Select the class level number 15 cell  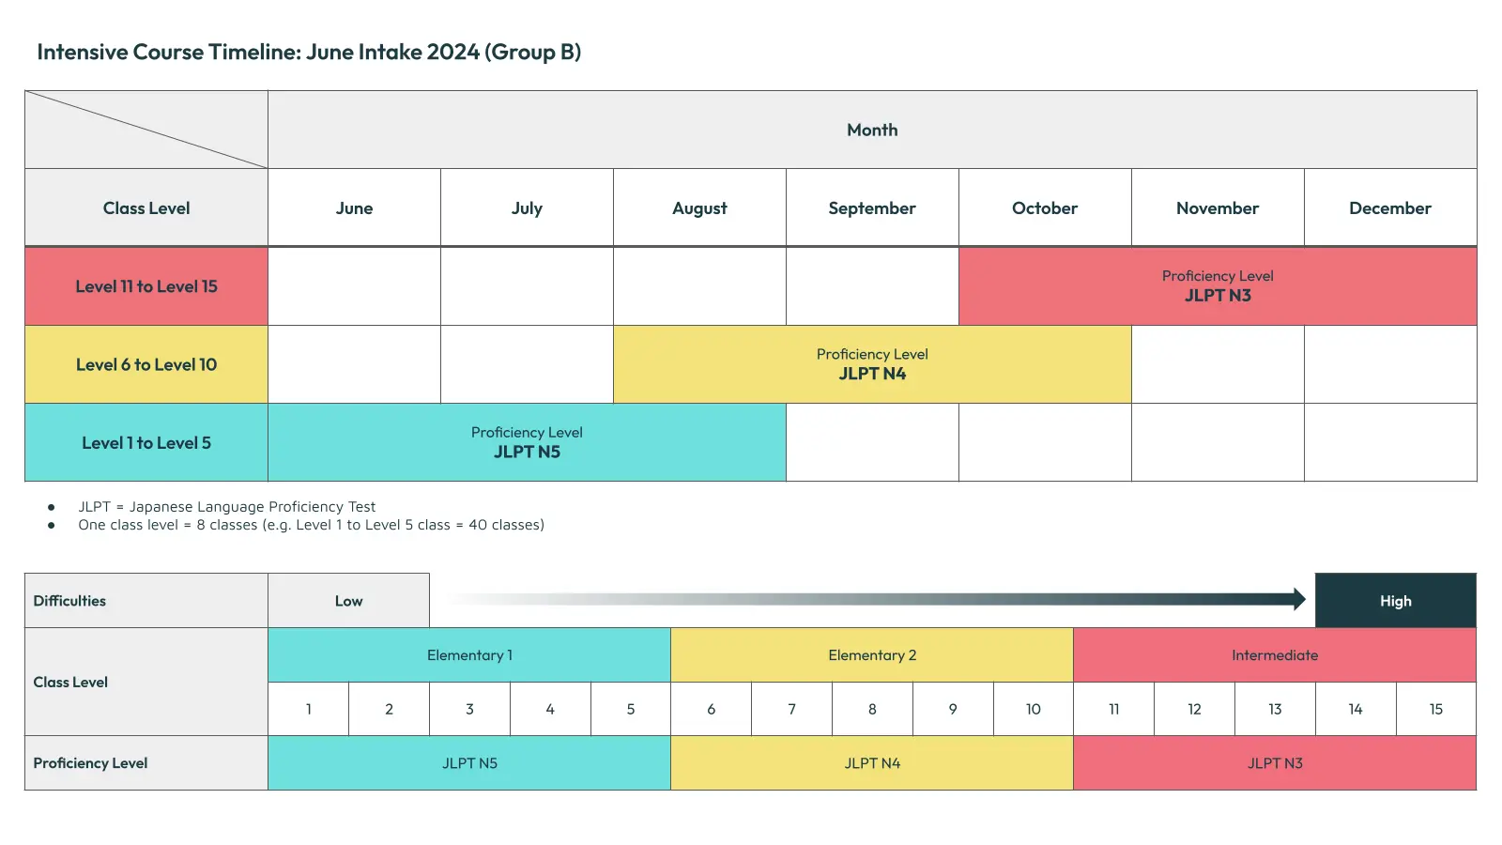coord(1435,709)
